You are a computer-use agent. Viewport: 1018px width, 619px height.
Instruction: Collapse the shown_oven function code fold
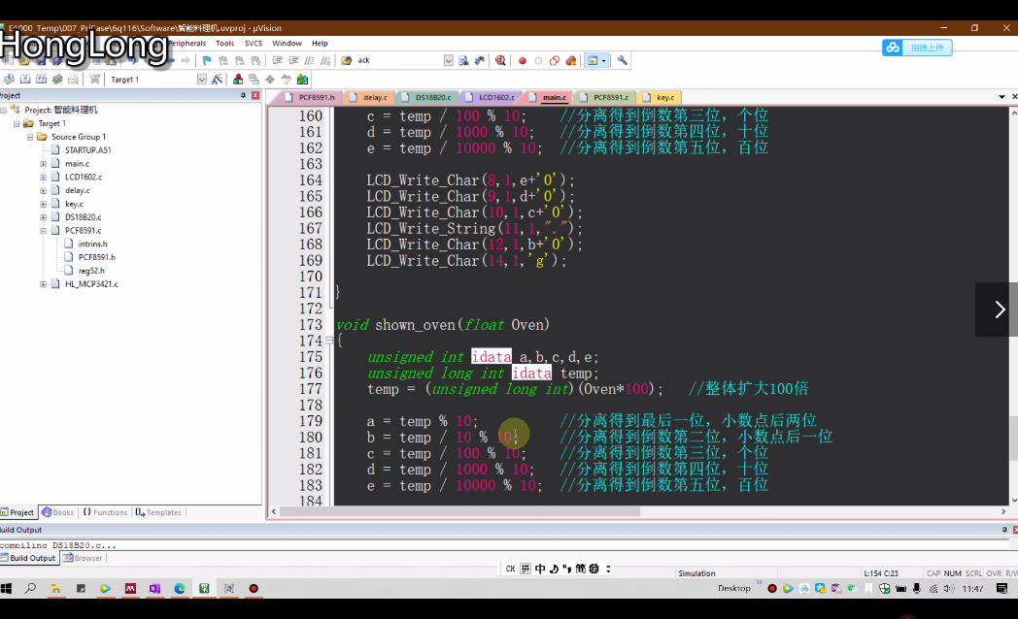(x=329, y=341)
